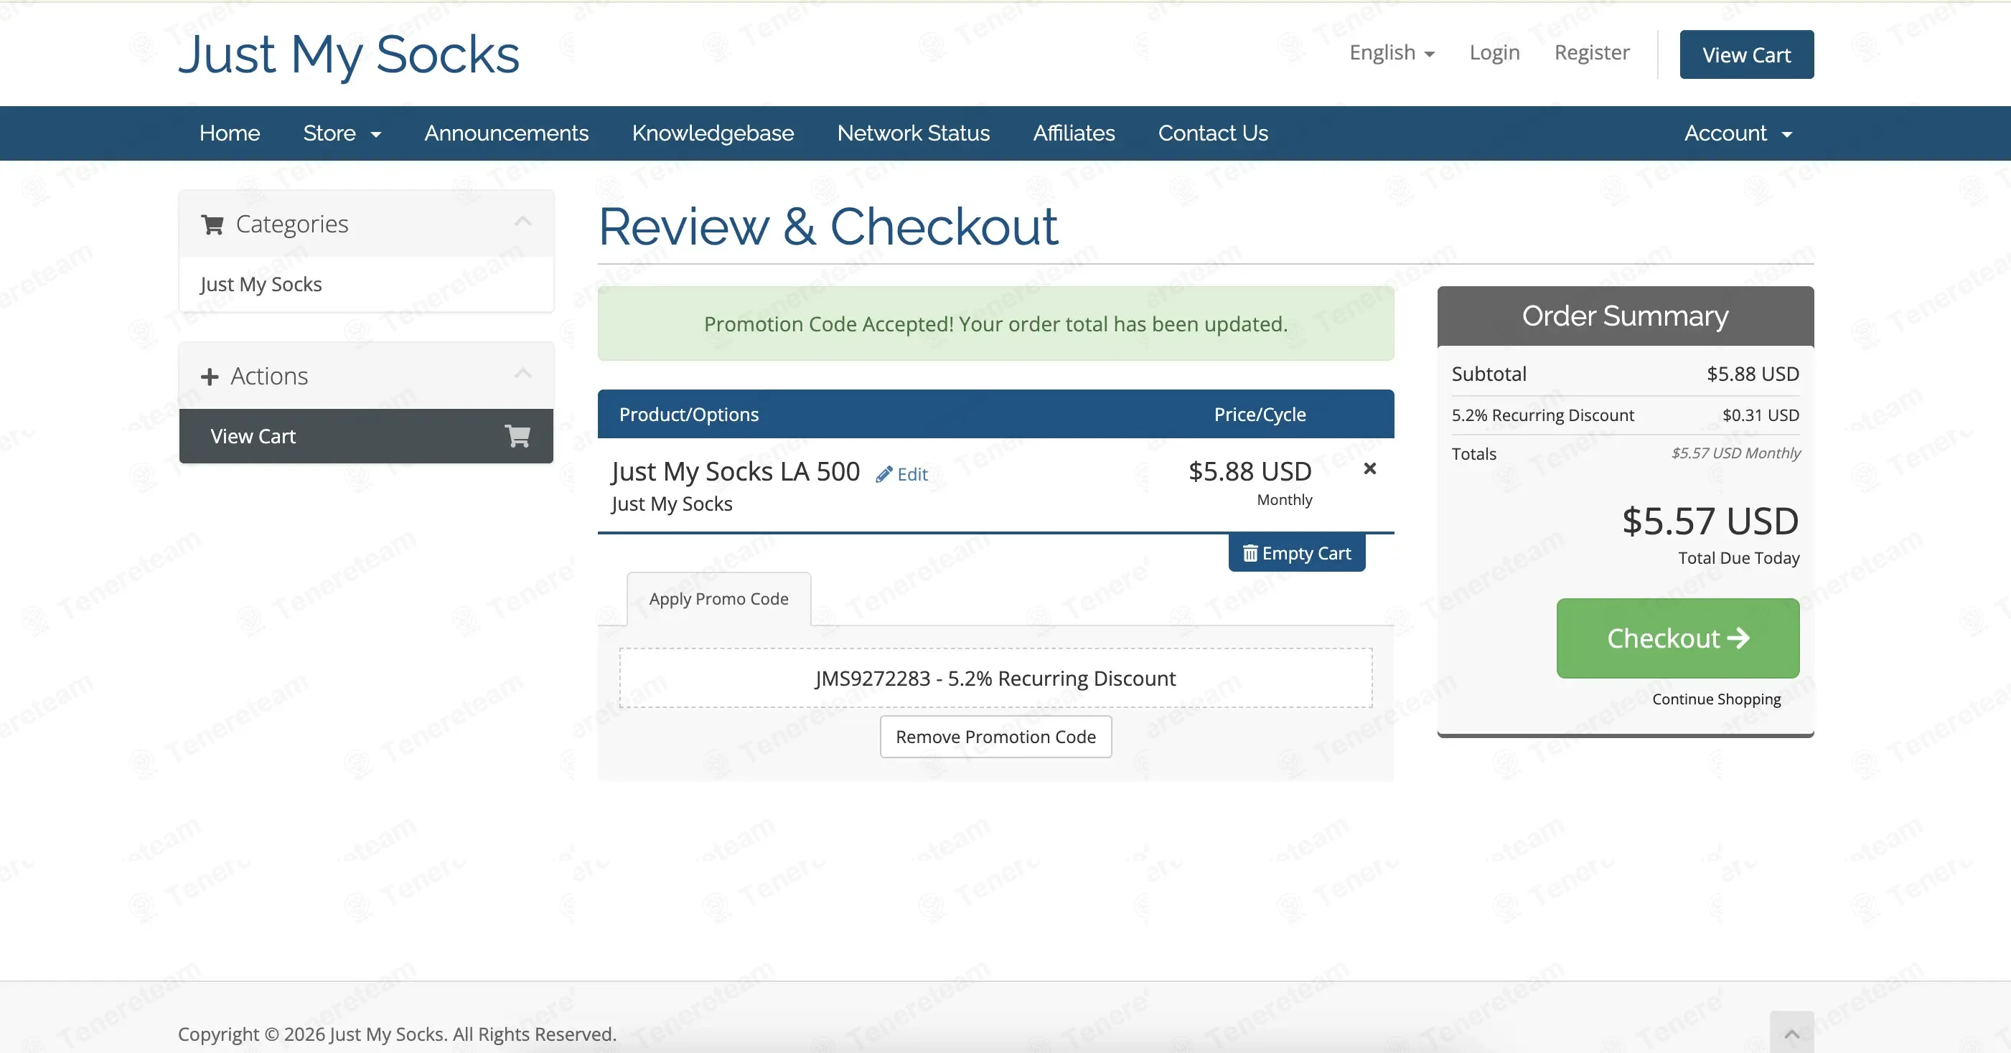2011x1053 pixels.
Task: Click Continue Shopping link
Action: pyautogui.click(x=1717, y=699)
